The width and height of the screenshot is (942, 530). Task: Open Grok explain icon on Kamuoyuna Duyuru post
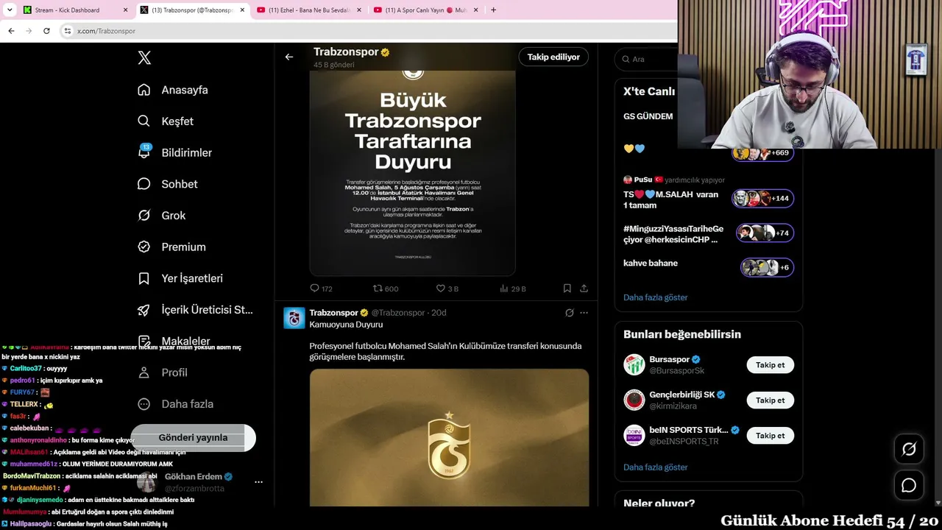pos(569,313)
